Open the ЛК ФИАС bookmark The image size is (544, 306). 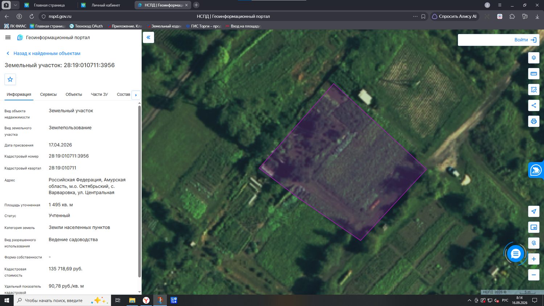tap(15, 26)
